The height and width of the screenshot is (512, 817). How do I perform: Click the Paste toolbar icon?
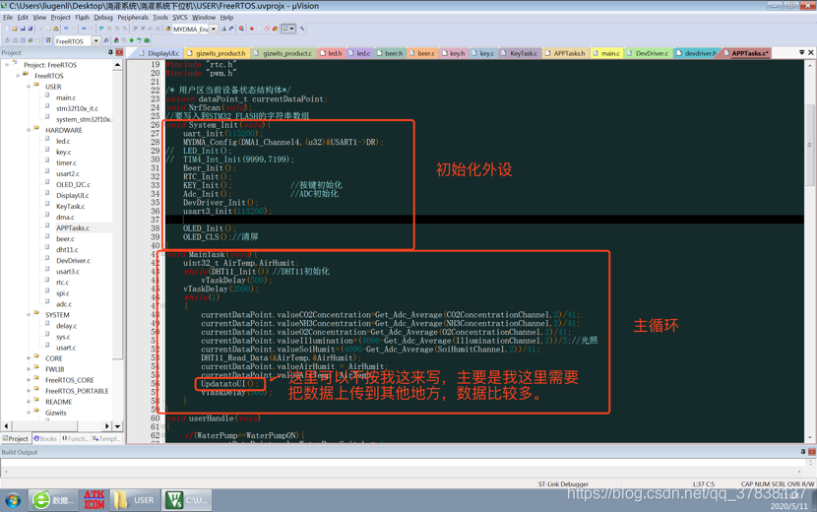[55, 29]
